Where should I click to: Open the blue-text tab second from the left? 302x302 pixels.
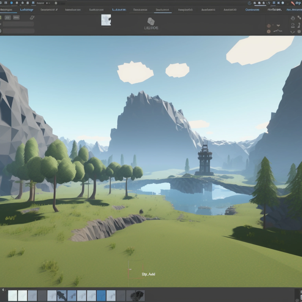[27, 9]
